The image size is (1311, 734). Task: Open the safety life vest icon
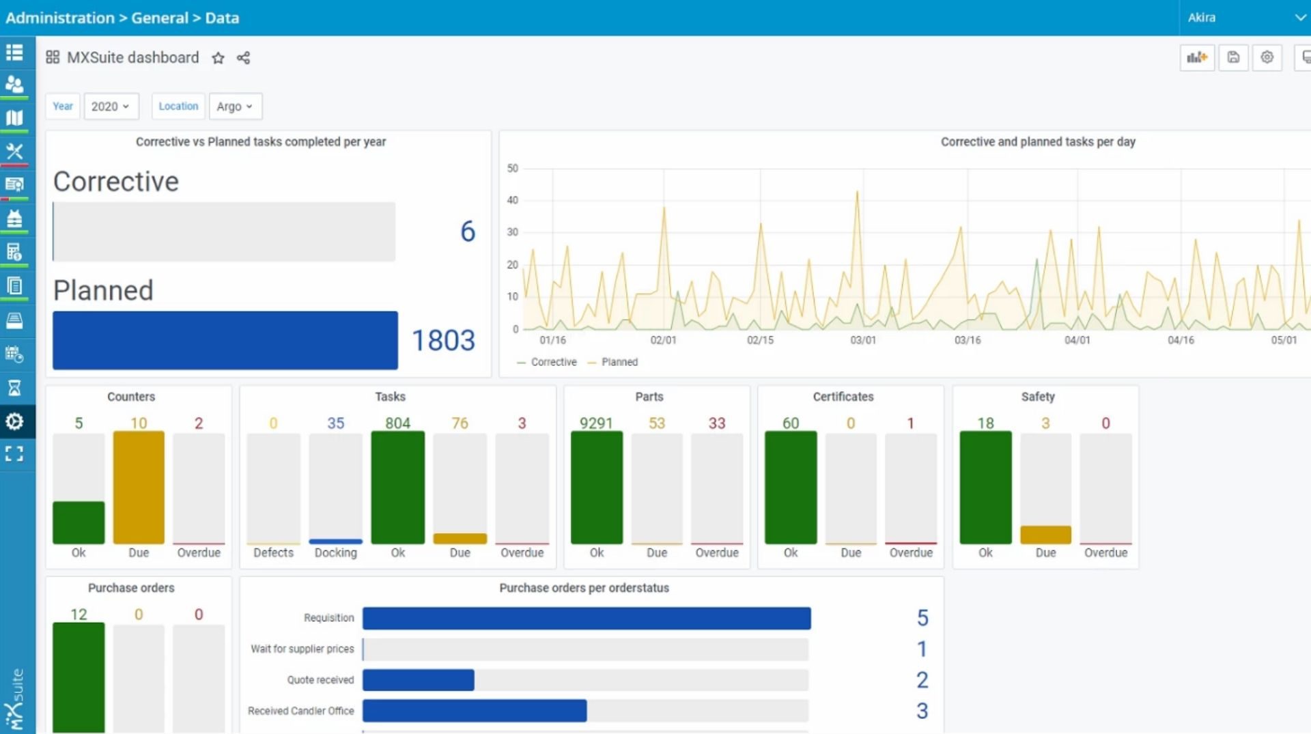[14, 219]
